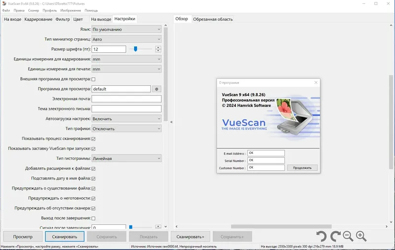Switch to «Обрезанная область» tab
This screenshot has height=250, width=395.
point(213,19)
